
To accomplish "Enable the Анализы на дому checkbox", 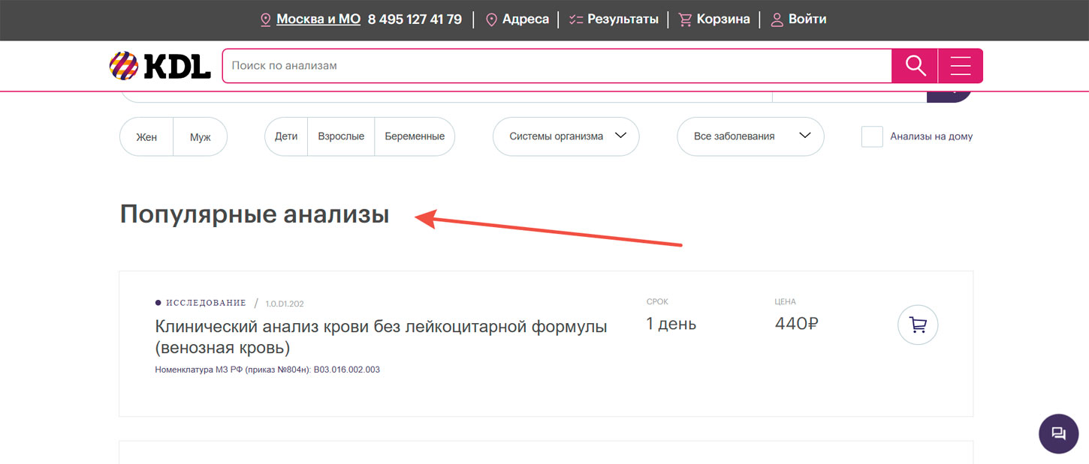I will 872,136.
